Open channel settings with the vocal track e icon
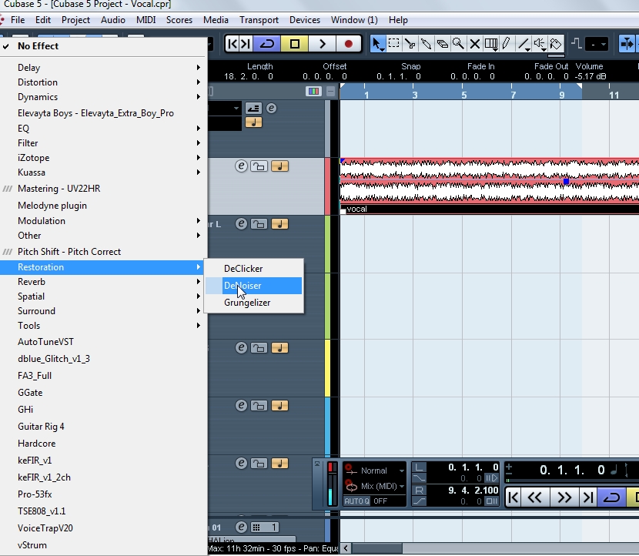 click(239, 166)
